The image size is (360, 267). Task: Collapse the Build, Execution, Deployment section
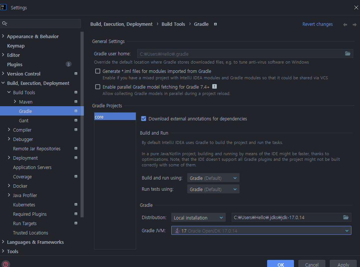[3, 83]
